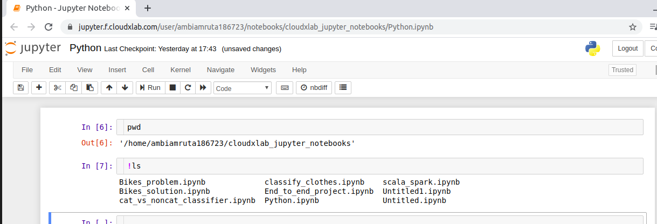Open the command palette keyboard icon
This screenshot has width=657, height=224.
tap(285, 88)
